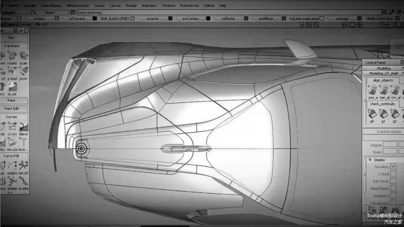Open the Render menu

point(131,6)
